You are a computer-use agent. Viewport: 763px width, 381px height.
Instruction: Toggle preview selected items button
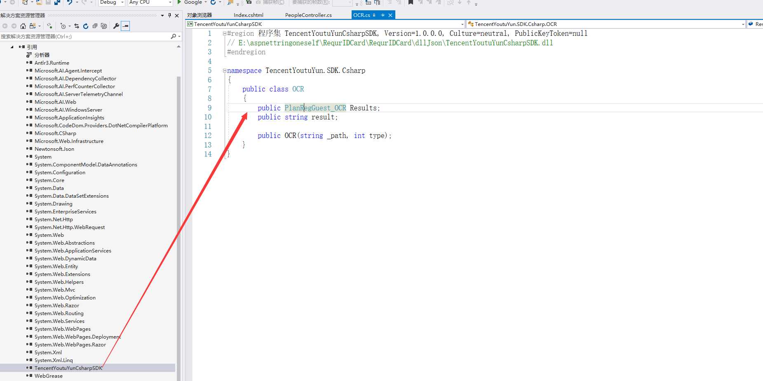tap(125, 26)
